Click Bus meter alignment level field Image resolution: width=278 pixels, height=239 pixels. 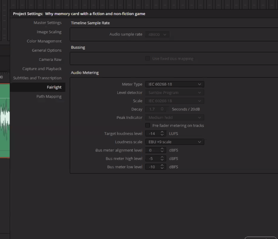click(153, 150)
